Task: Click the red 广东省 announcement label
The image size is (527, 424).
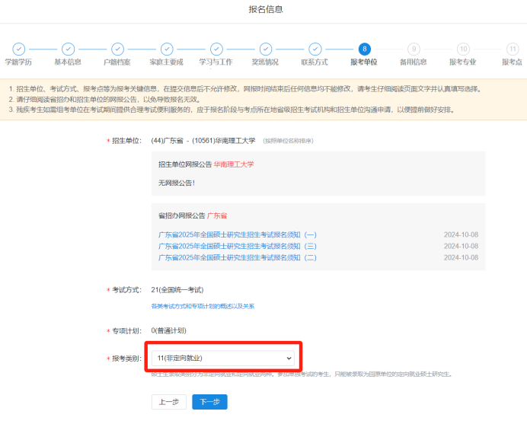Action: 217,215
